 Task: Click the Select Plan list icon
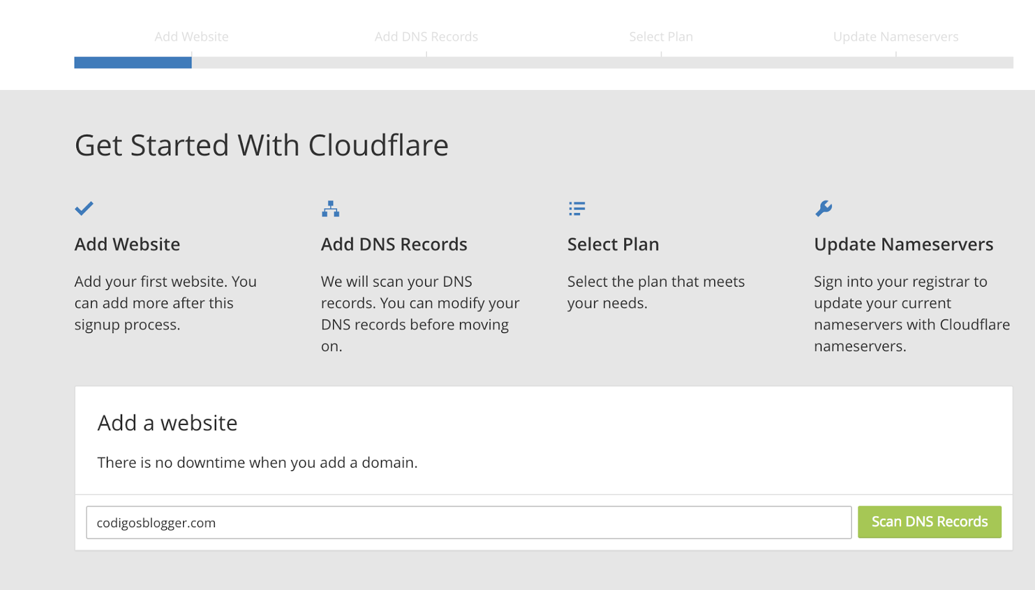coord(577,208)
